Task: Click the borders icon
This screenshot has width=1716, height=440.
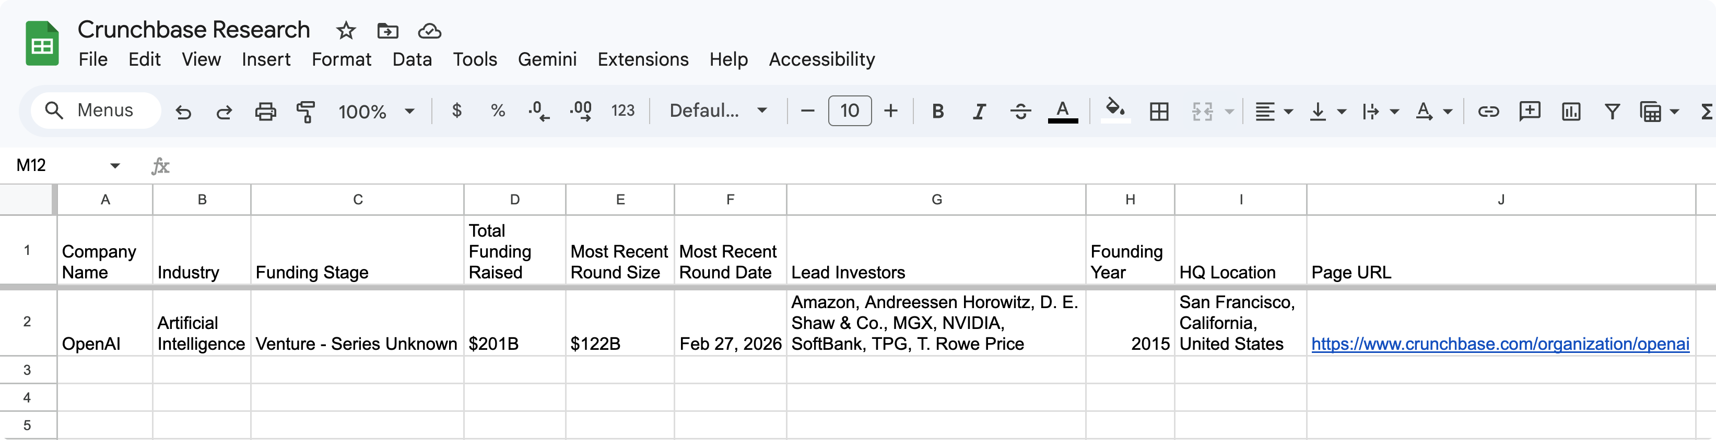Action: pyautogui.click(x=1159, y=112)
